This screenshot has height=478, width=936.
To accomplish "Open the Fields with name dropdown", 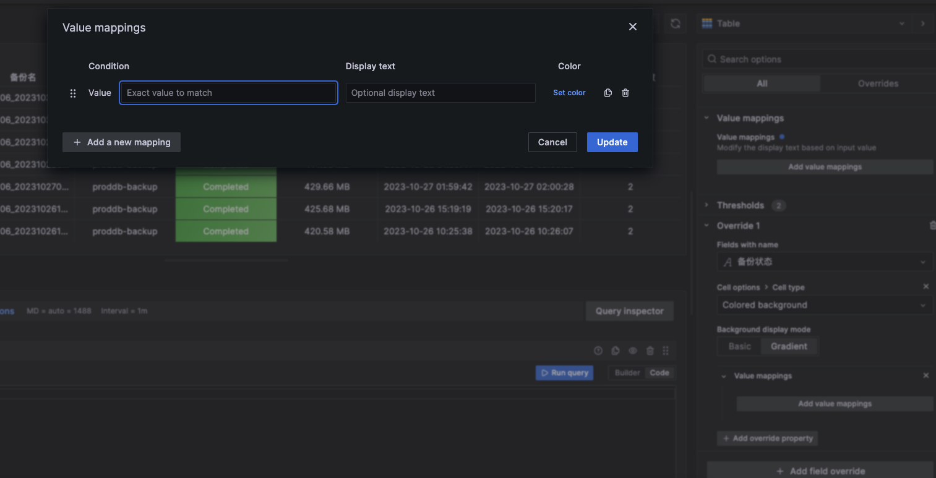I will [x=825, y=262].
